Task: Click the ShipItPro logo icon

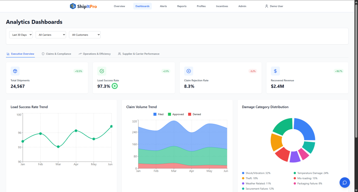Action: click(73, 6)
